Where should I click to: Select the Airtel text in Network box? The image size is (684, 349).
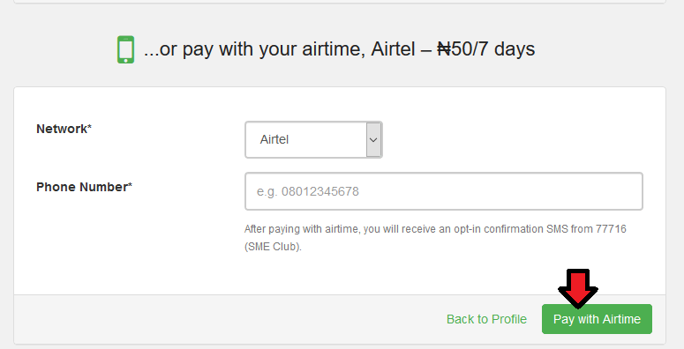pos(274,140)
